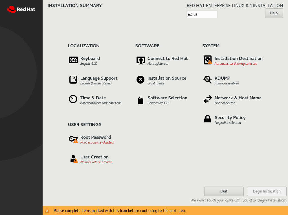This screenshot has height=215, width=288.
Task: Click the Time & Date clock icon
Action: coord(73,99)
